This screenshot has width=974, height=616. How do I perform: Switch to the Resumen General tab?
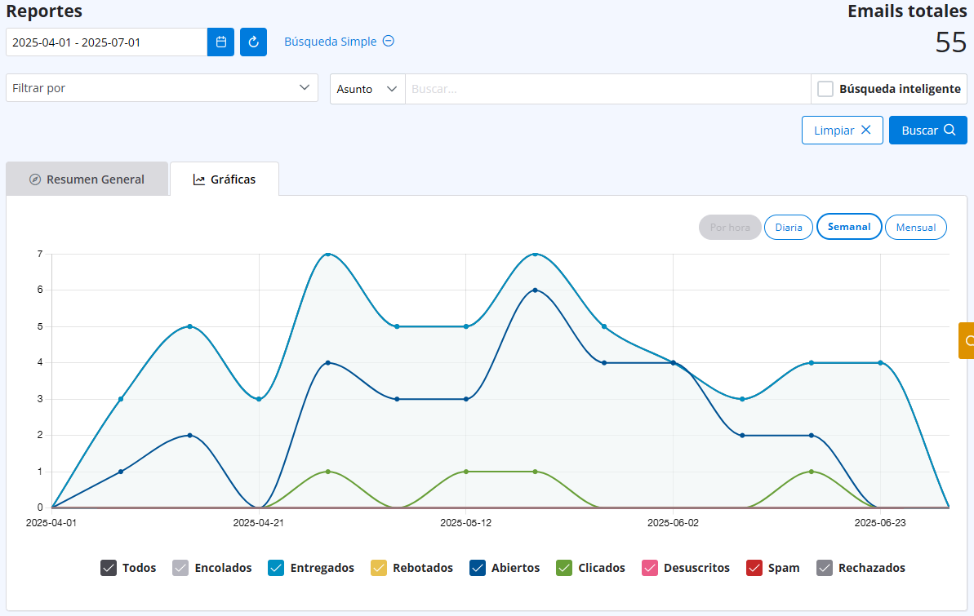coord(87,179)
